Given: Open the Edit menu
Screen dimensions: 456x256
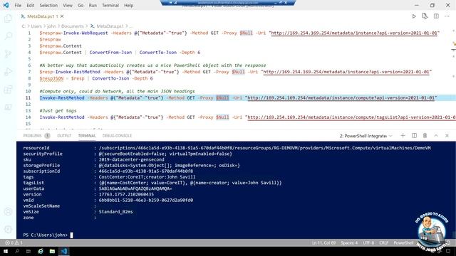Looking at the screenshot, I should pos(30,5).
